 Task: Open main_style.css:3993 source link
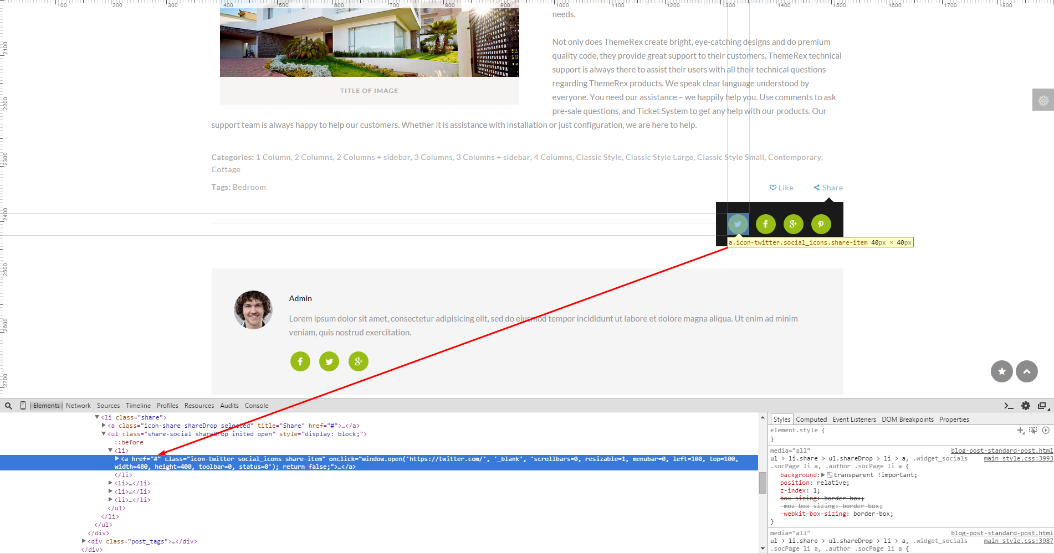(x=1018, y=458)
